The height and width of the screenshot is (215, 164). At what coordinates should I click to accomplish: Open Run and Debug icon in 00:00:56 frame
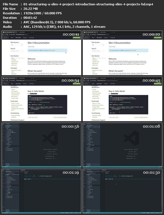coord(3,134)
